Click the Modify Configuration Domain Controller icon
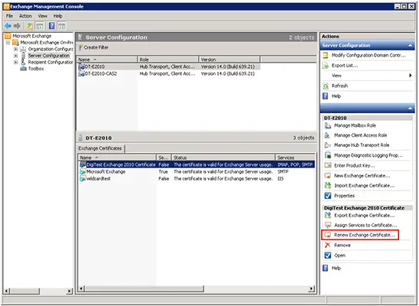The height and width of the screenshot is (306, 419). pos(326,55)
